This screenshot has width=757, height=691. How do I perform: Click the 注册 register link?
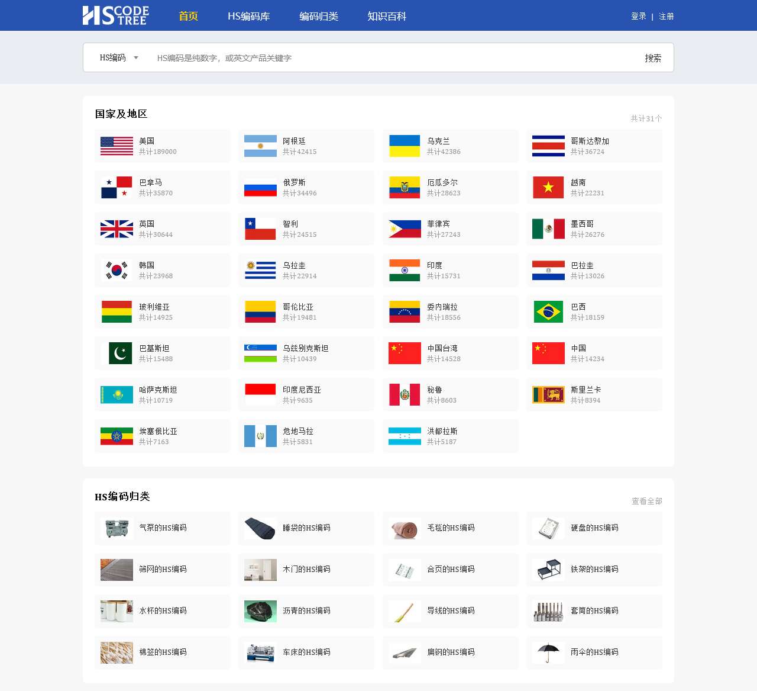click(667, 16)
